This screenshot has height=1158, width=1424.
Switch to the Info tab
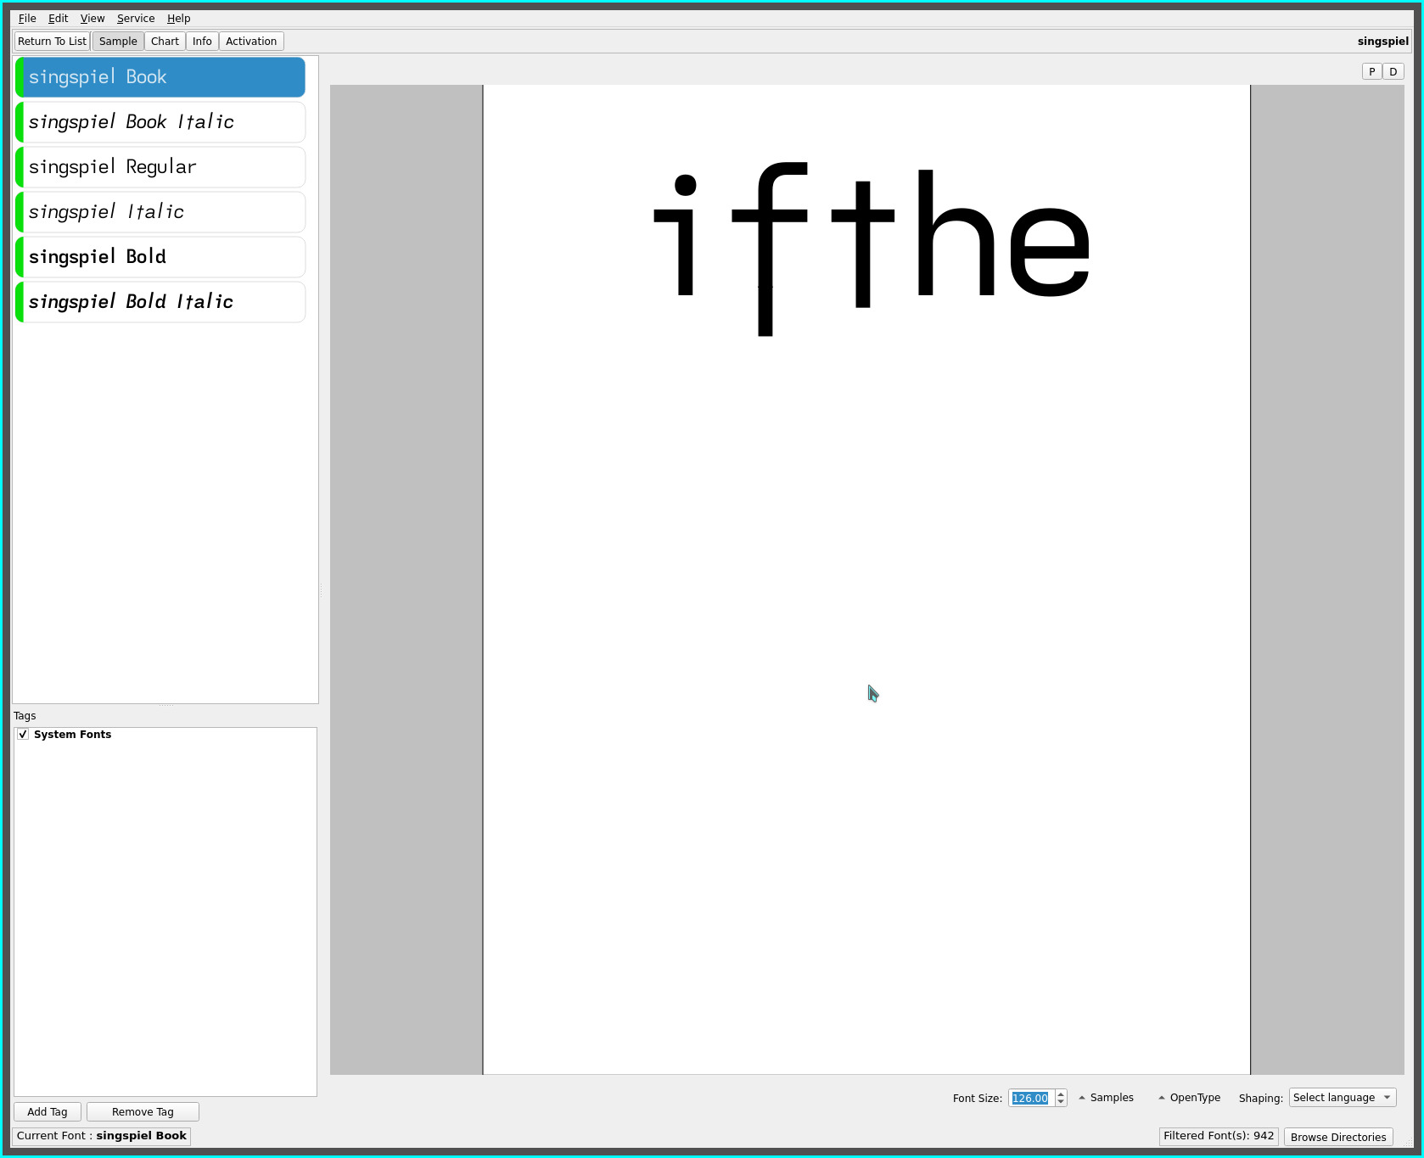click(202, 42)
